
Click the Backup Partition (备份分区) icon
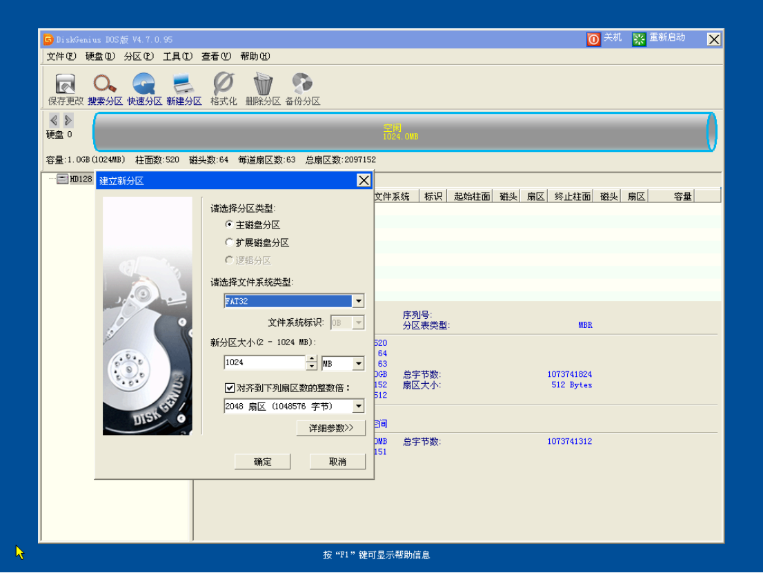click(302, 88)
